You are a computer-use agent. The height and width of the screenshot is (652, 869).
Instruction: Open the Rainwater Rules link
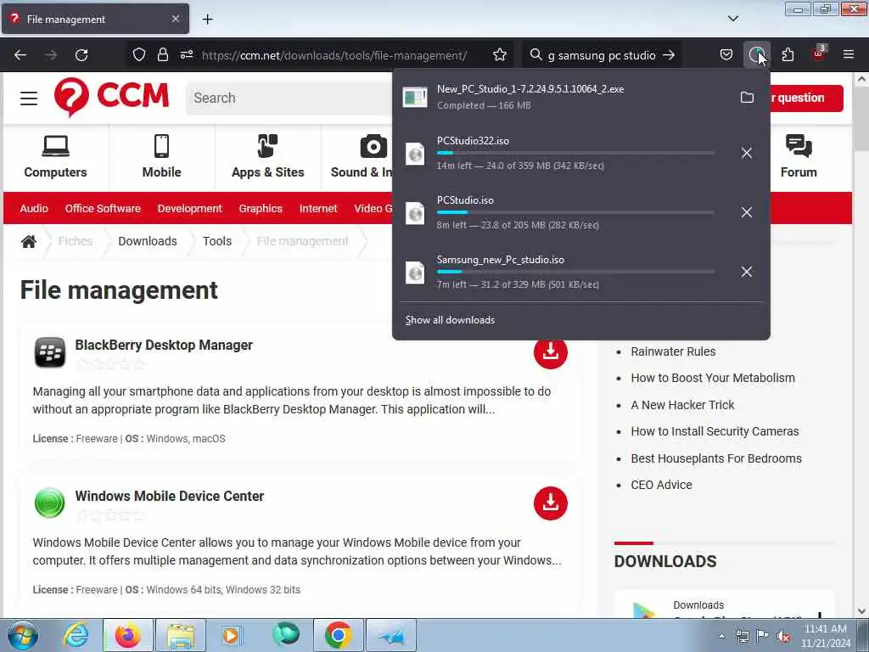[673, 351]
